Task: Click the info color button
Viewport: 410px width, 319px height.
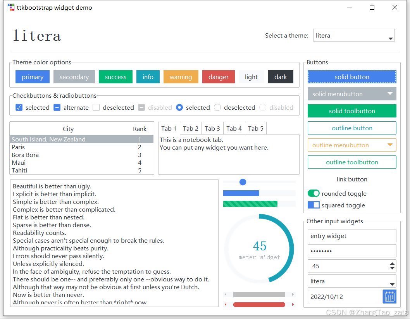Action: point(148,77)
